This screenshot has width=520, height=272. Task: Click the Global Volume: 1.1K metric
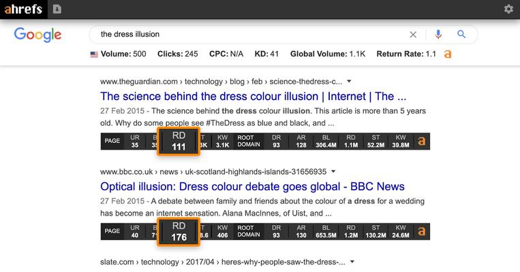click(328, 54)
